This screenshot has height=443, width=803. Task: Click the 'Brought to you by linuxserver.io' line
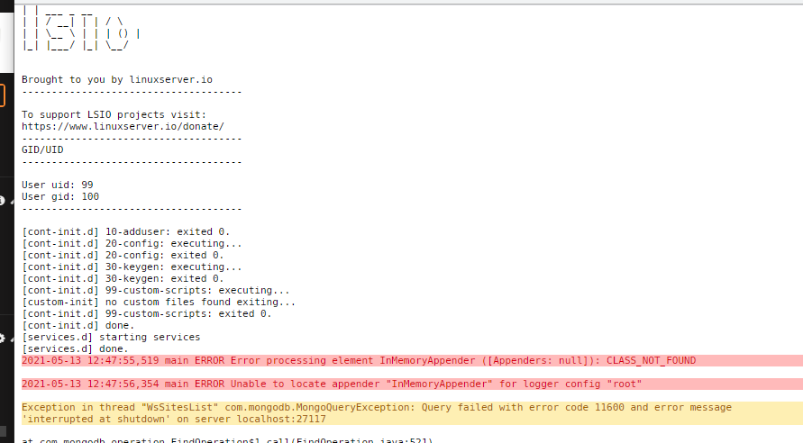(x=117, y=79)
